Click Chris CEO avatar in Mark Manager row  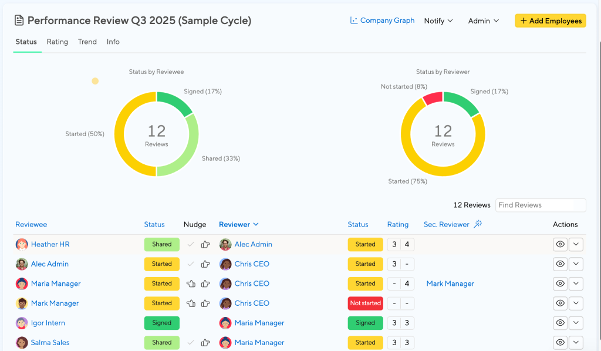(x=225, y=303)
